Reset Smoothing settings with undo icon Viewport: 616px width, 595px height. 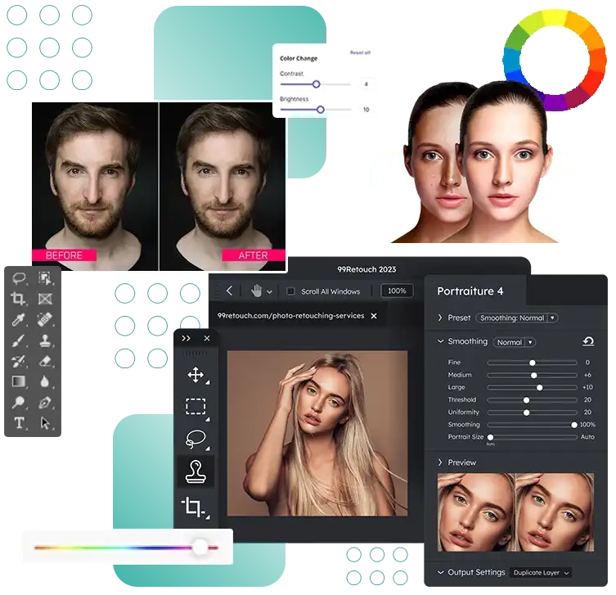588,341
